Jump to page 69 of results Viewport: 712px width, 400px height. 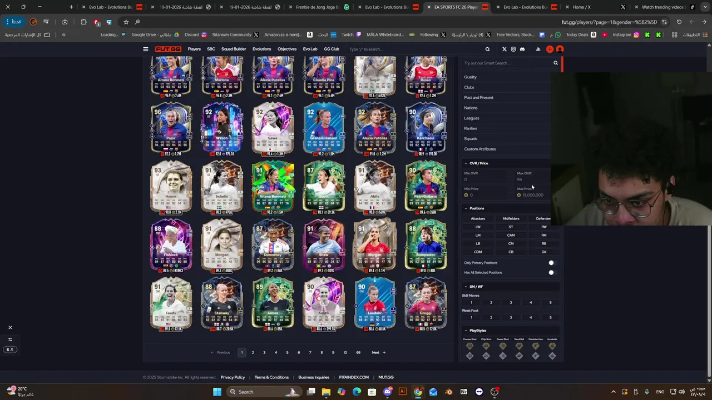pos(358,352)
